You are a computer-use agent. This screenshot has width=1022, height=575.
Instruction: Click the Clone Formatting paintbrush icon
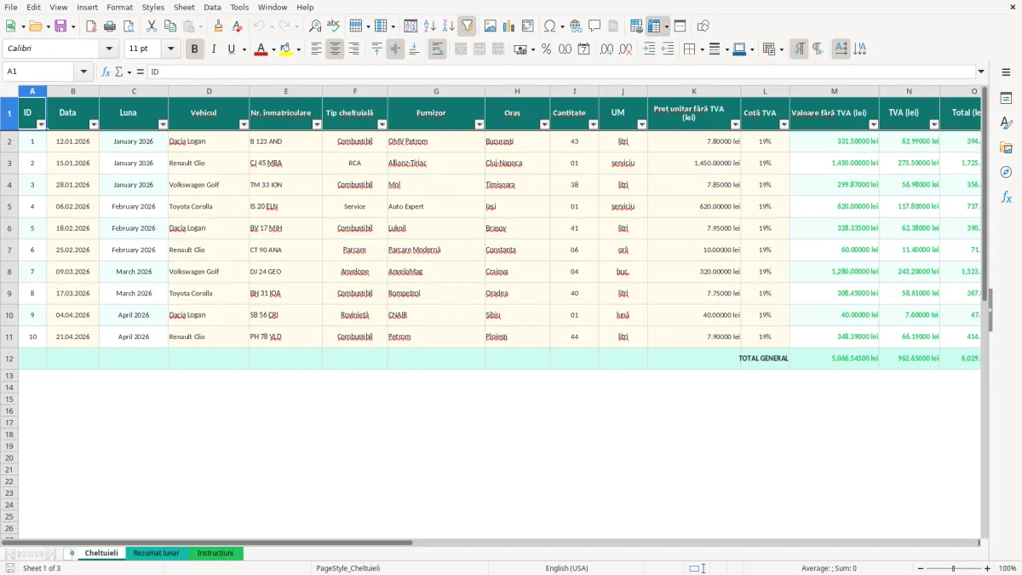pos(218,26)
